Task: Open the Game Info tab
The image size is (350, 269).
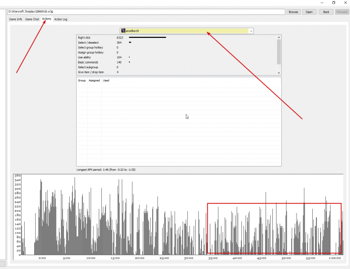Action: pos(16,19)
